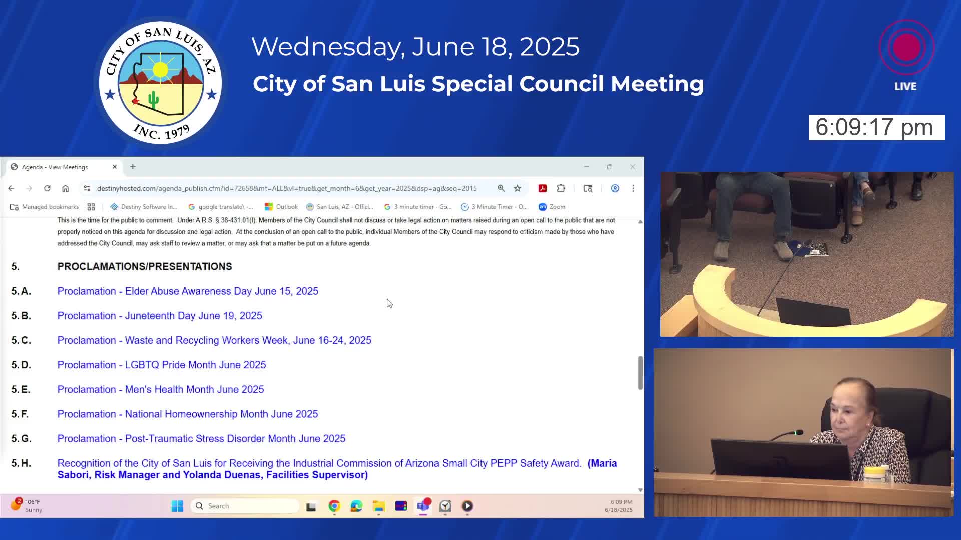Click the City of San Luis seal

pyautogui.click(x=160, y=82)
